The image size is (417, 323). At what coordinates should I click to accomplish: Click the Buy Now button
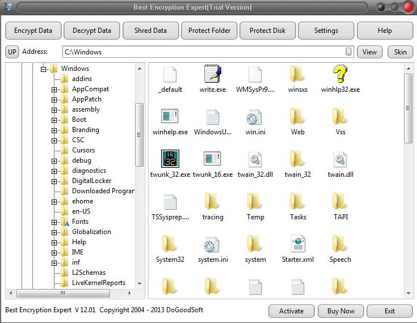340,311
